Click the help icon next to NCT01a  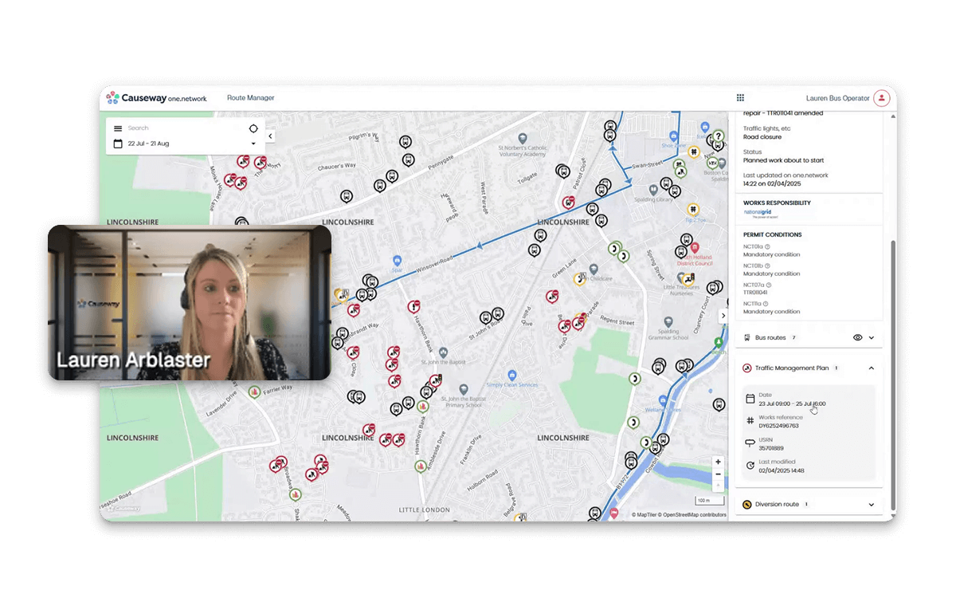point(769,246)
